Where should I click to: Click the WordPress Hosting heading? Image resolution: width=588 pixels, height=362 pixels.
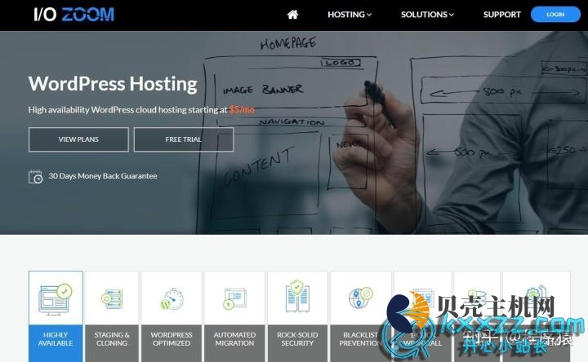(x=113, y=83)
